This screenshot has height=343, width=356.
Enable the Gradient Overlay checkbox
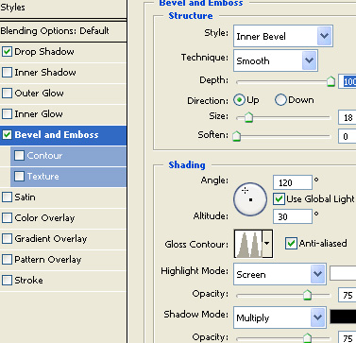click(x=7, y=239)
